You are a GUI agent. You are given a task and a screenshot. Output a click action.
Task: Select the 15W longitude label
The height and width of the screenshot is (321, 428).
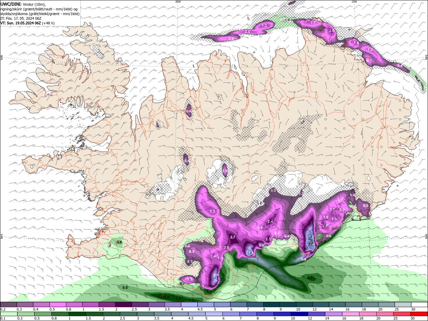coord(354,2)
